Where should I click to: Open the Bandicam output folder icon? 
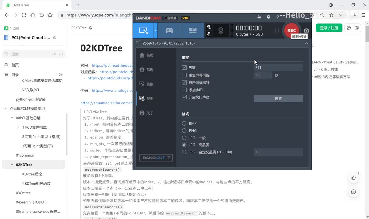tap(259, 17)
